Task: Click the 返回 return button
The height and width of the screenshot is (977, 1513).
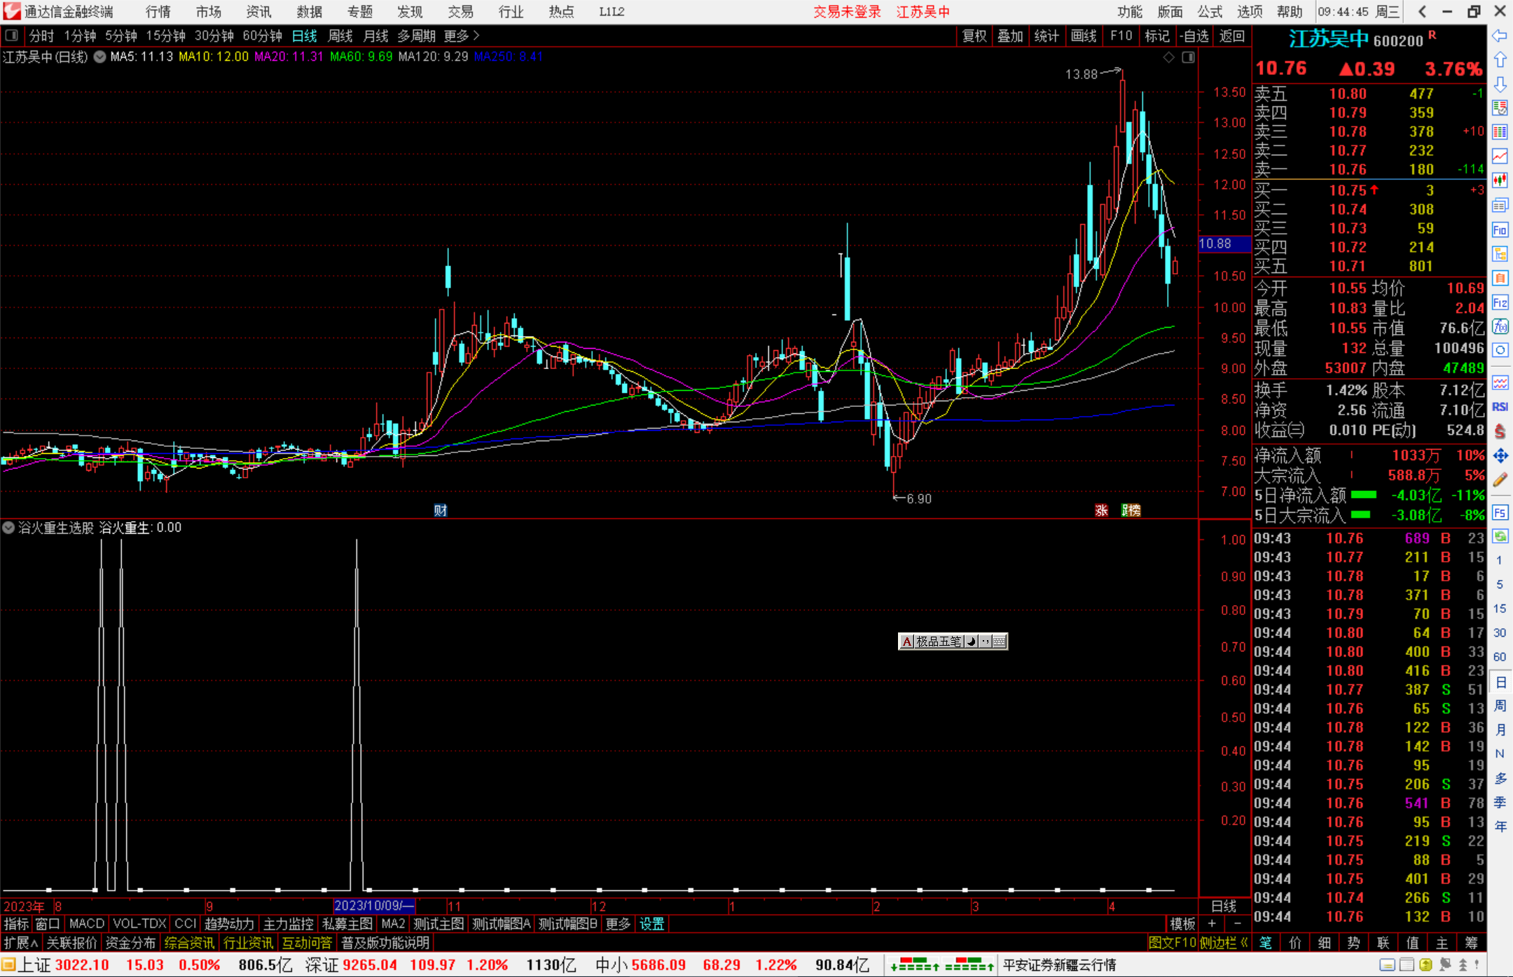Action: pos(1232,36)
